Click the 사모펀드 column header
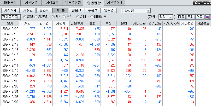The image size is (211, 106). point(203,23)
